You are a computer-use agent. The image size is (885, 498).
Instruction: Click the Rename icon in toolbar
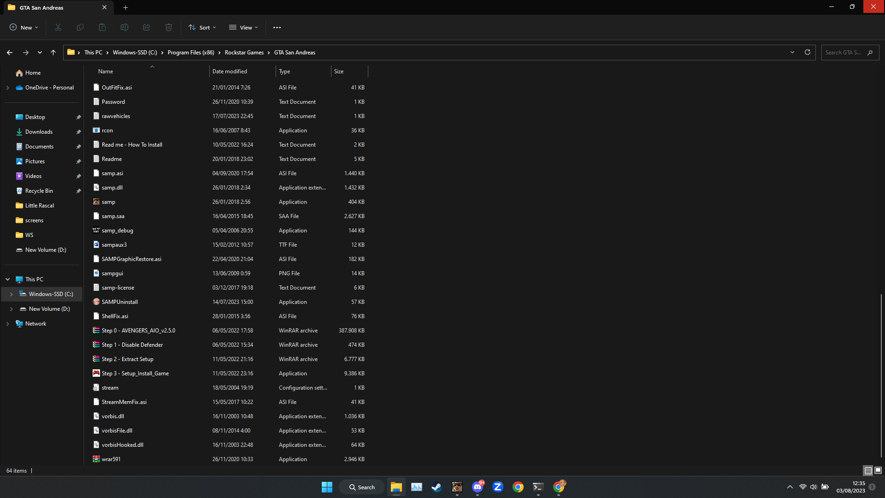tap(124, 28)
